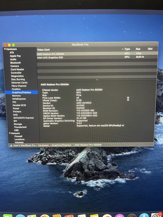The width and height of the screenshot is (163, 217).
Task: Collapse the Network section triangle
Action: pos(10,133)
